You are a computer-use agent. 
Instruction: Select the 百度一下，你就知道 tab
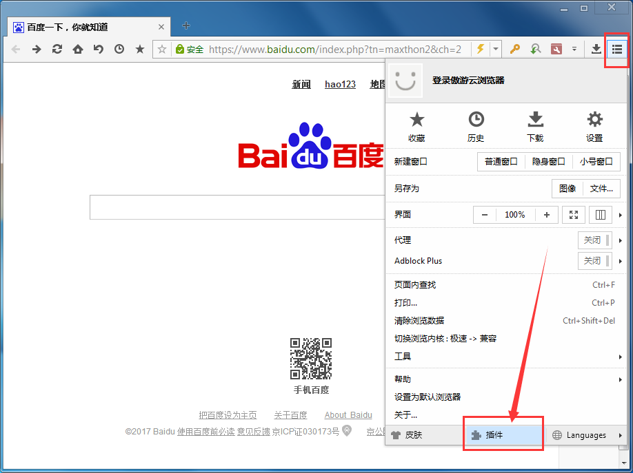(89, 27)
